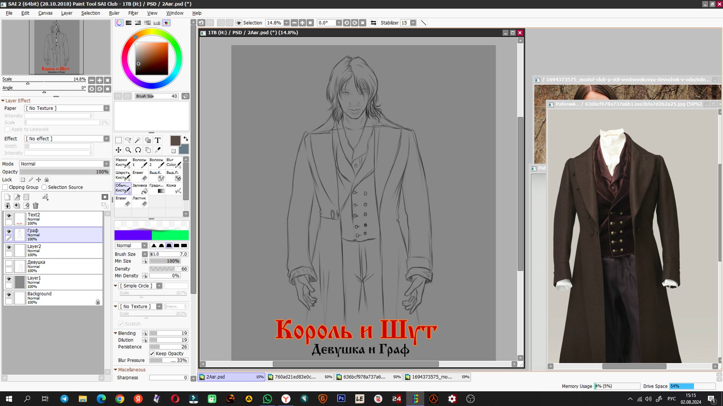Select the Rotate canvas tool
The image size is (723, 406).
tap(138, 150)
